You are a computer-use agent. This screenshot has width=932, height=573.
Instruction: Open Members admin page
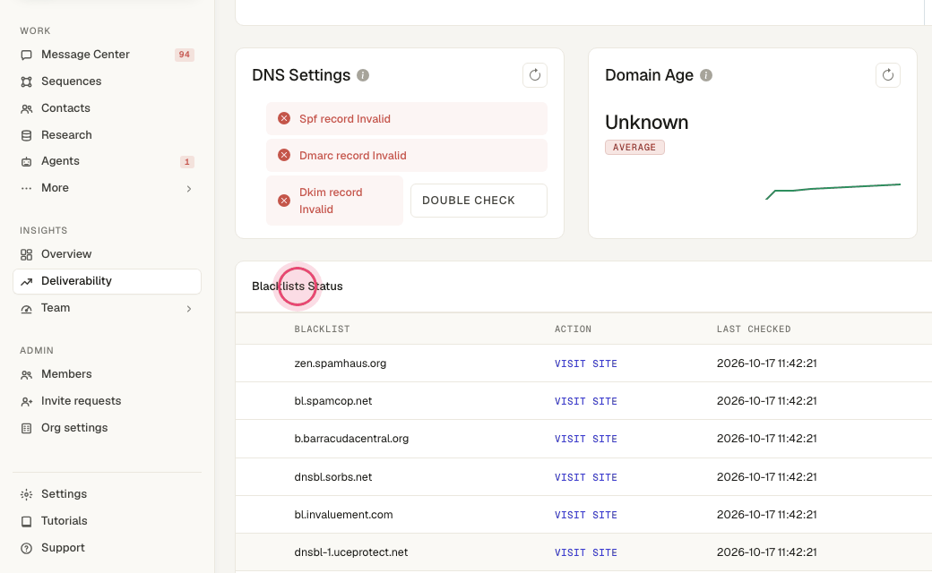pyautogui.click(x=107, y=374)
